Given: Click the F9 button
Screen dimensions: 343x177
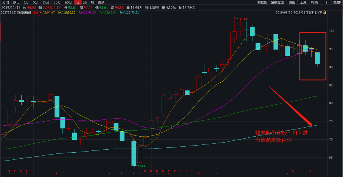Looking at the screenshot, I should [x=326, y=2].
